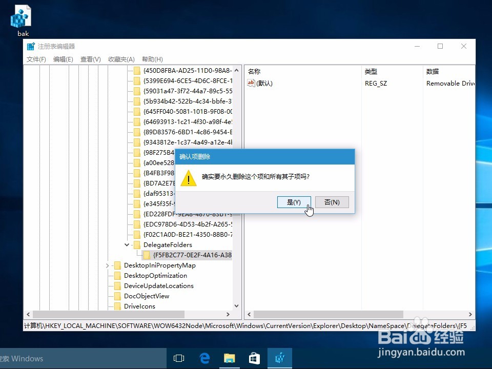Select folder icon of {645FF040-5081-101B key
Image resolution: width=492 pixels, height=369 pixels.
tap(137, 112)
